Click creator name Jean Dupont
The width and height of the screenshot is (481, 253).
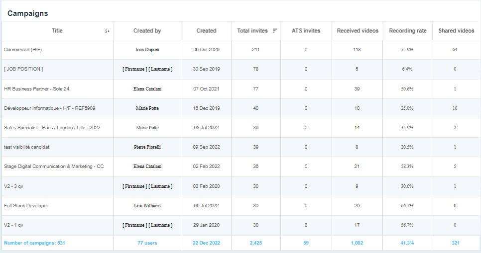point(147,50)
